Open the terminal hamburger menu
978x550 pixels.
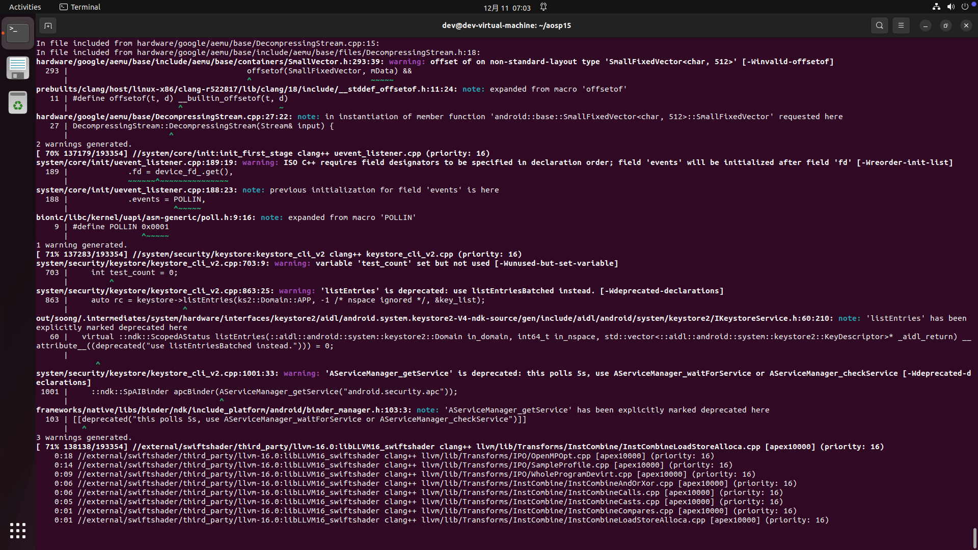click(x=901, y=25)
